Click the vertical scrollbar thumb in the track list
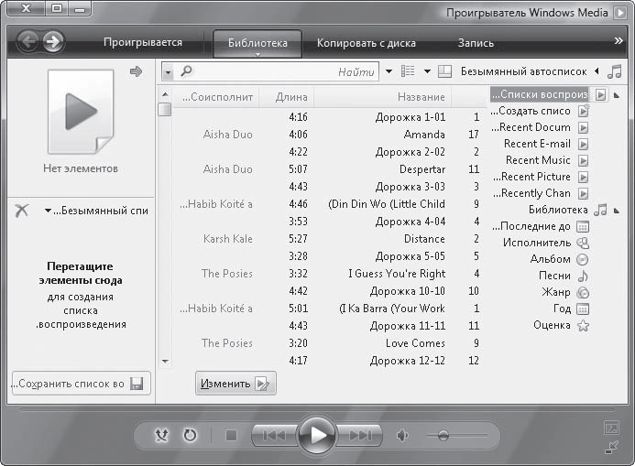The width and height of the screenshot is (635, 466). tap(164, 110)
